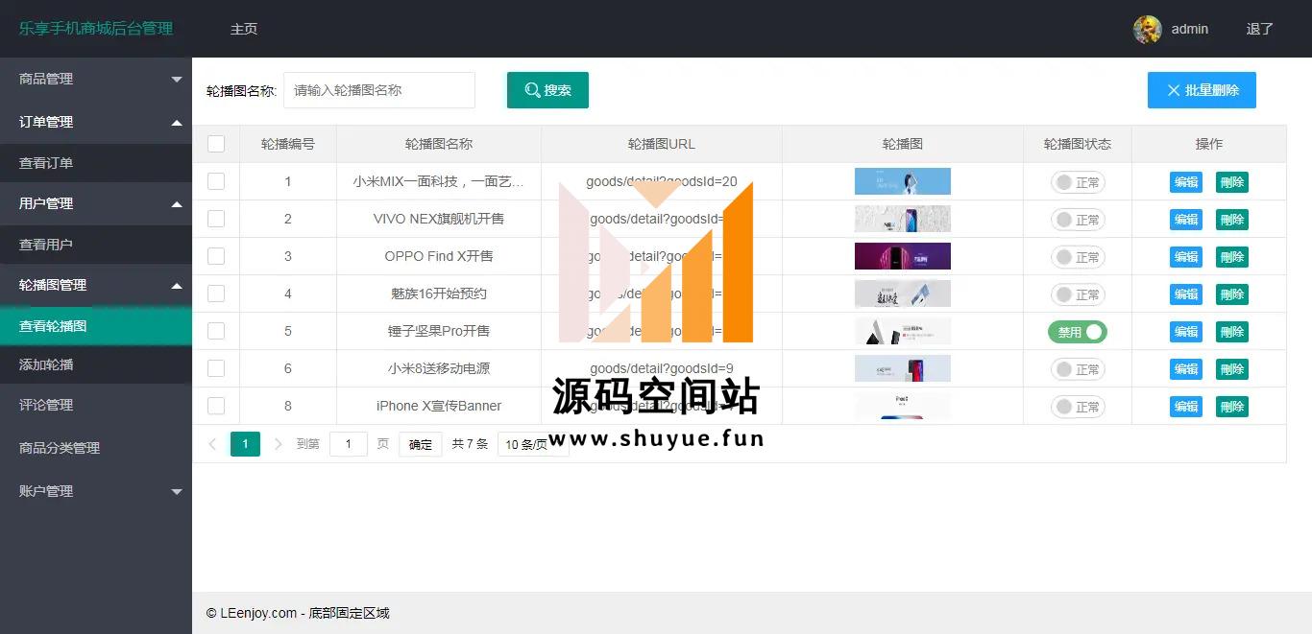Tick the select-all checkbox in table header
This screenshot has width=1312, height=634.
tap(216, 144)
